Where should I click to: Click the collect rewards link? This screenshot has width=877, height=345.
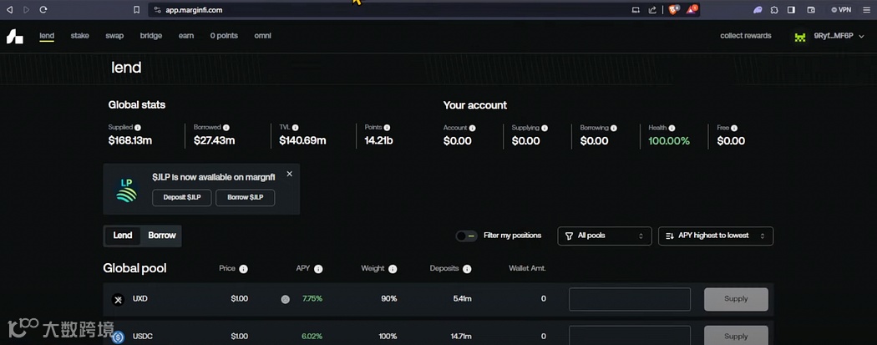tap(746, 36)
